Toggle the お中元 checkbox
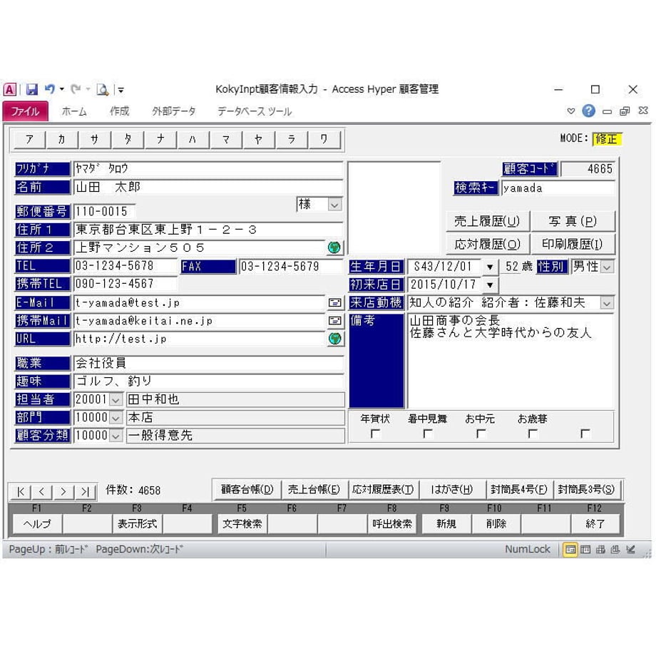This screenshot has height=656, width=656. click(x=481, y=434)
